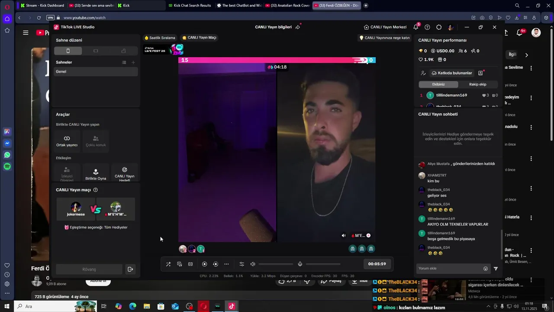
Task: Click the 00:05:59 live timer
Action: [377, 264]
